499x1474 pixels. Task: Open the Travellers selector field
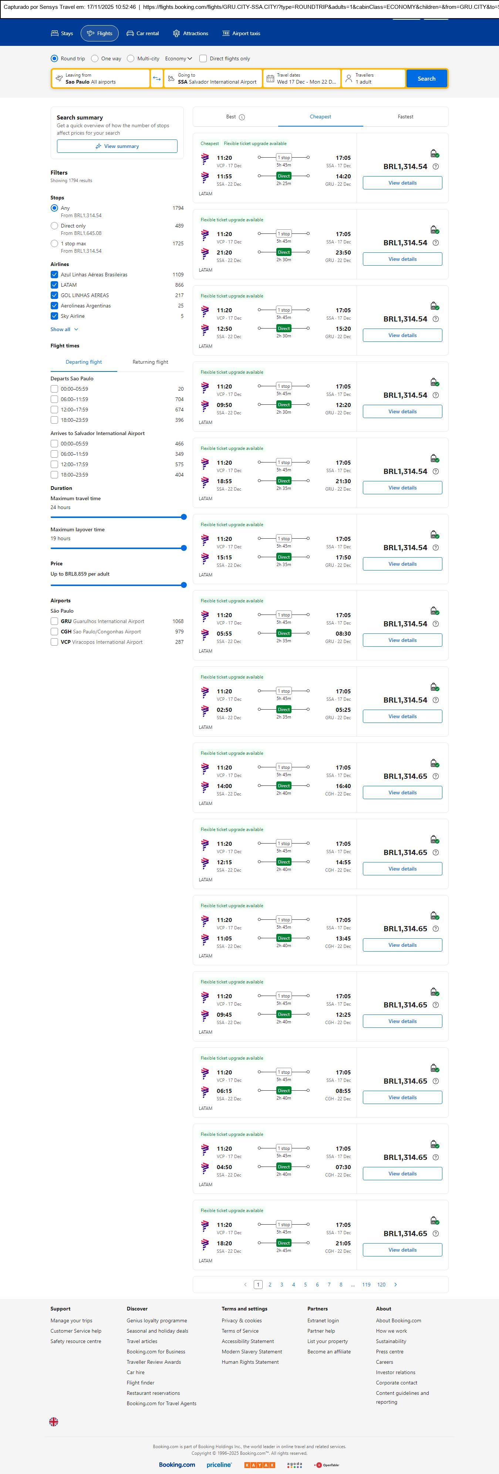coord(373,78)
